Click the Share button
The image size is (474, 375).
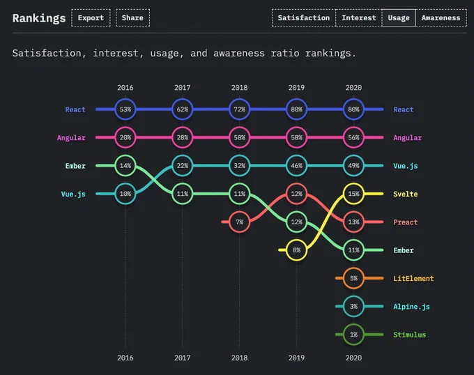pos(132,18)
